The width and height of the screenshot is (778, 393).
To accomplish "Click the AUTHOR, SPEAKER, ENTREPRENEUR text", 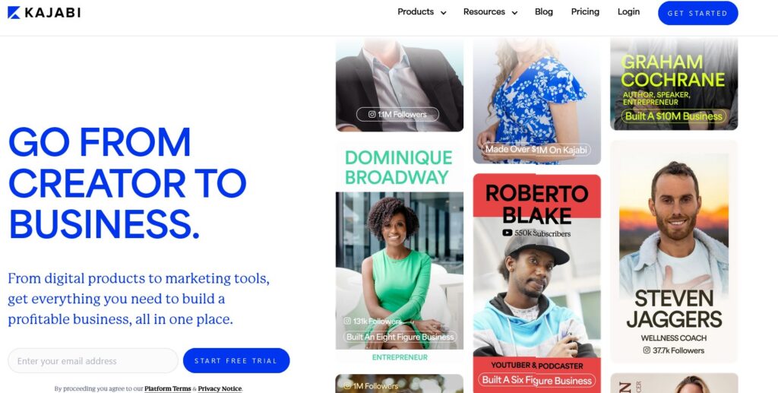I will pyautogui.click(x=656, y=98).
